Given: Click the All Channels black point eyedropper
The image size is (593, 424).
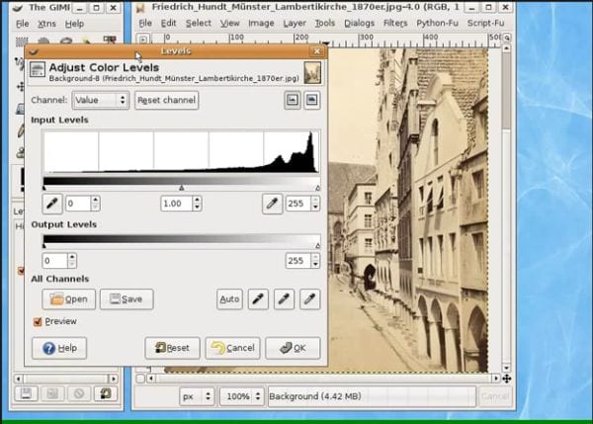Looking at the screenshot, I should coord(257,298).
